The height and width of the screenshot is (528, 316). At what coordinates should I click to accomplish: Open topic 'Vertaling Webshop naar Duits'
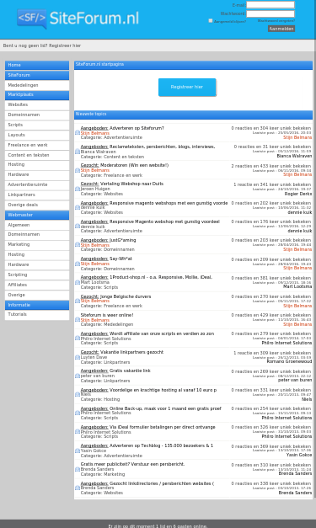tap(122, 184)
